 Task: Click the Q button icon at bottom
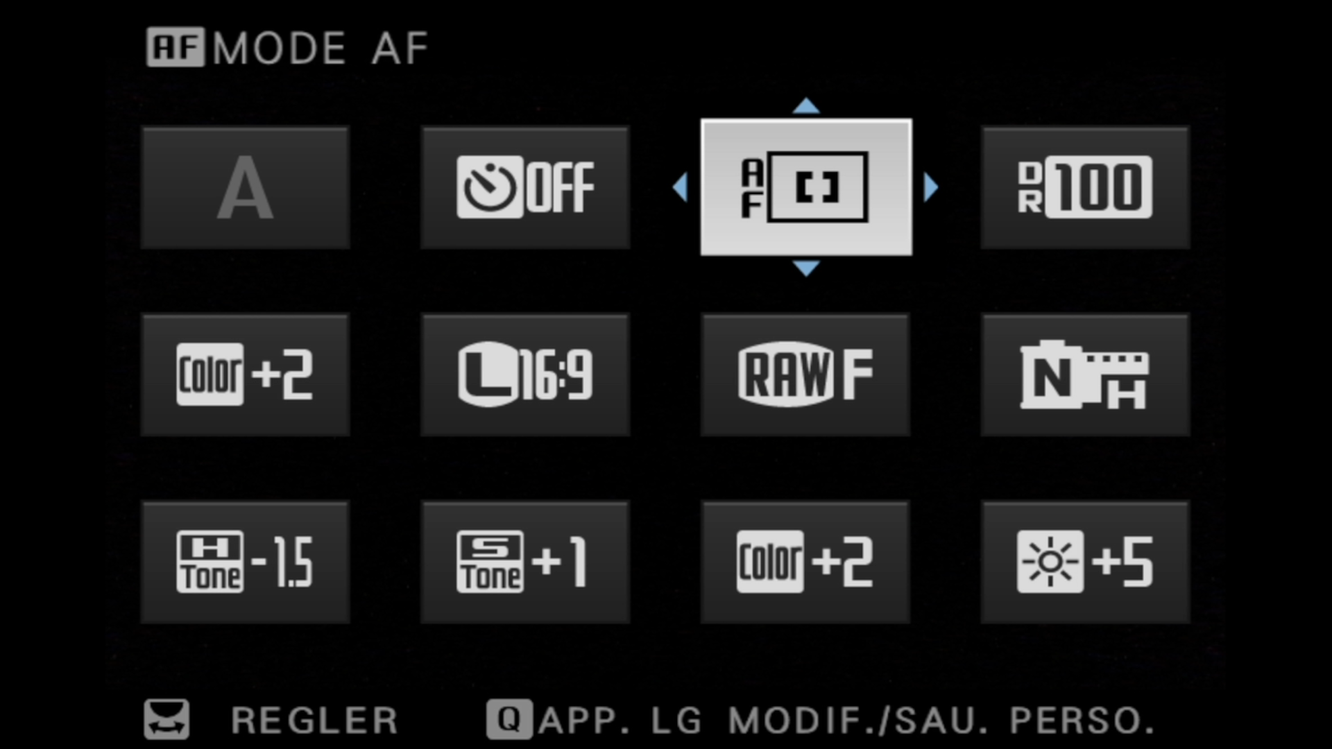(x=509, y=719)
